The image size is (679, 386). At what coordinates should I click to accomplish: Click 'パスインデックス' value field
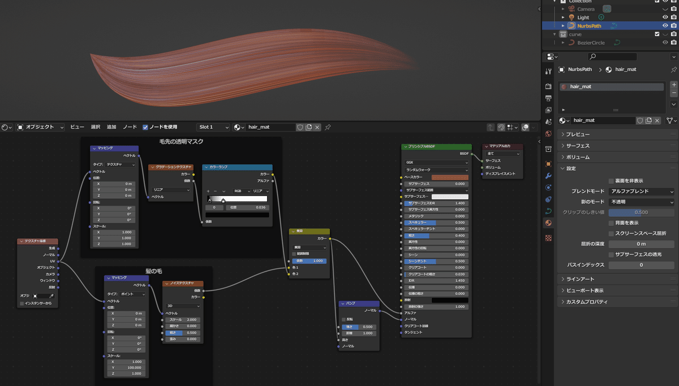click(x=641, y=265)
